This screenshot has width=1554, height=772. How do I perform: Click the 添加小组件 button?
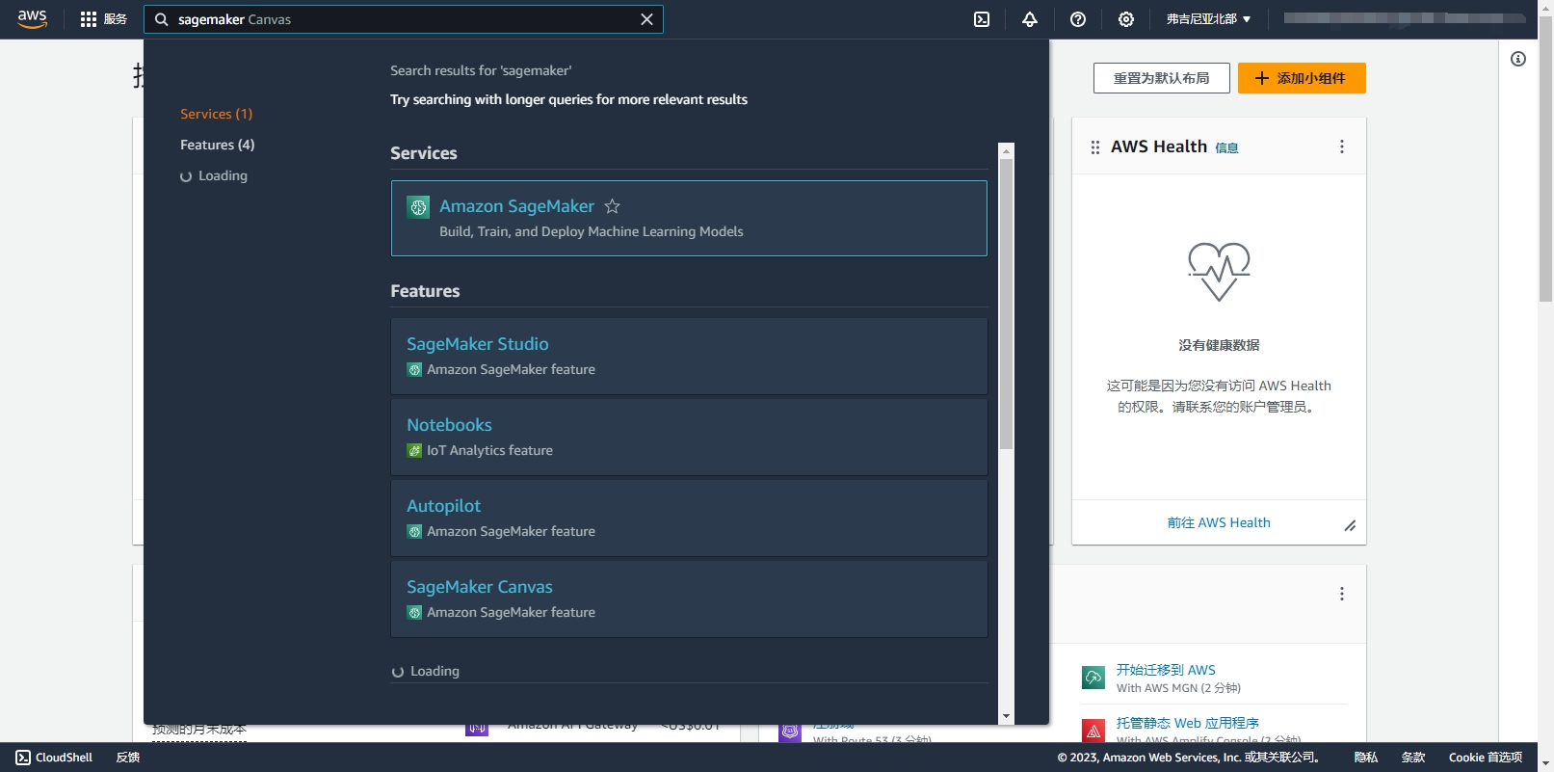click(1302, 78)
